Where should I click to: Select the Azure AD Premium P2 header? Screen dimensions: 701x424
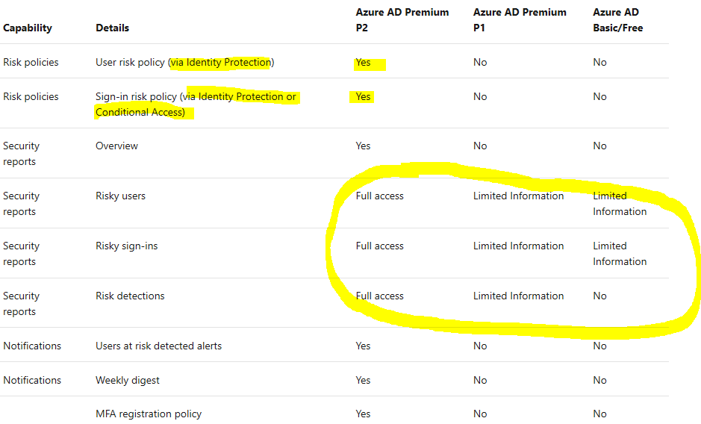click(x=402, y=20)
